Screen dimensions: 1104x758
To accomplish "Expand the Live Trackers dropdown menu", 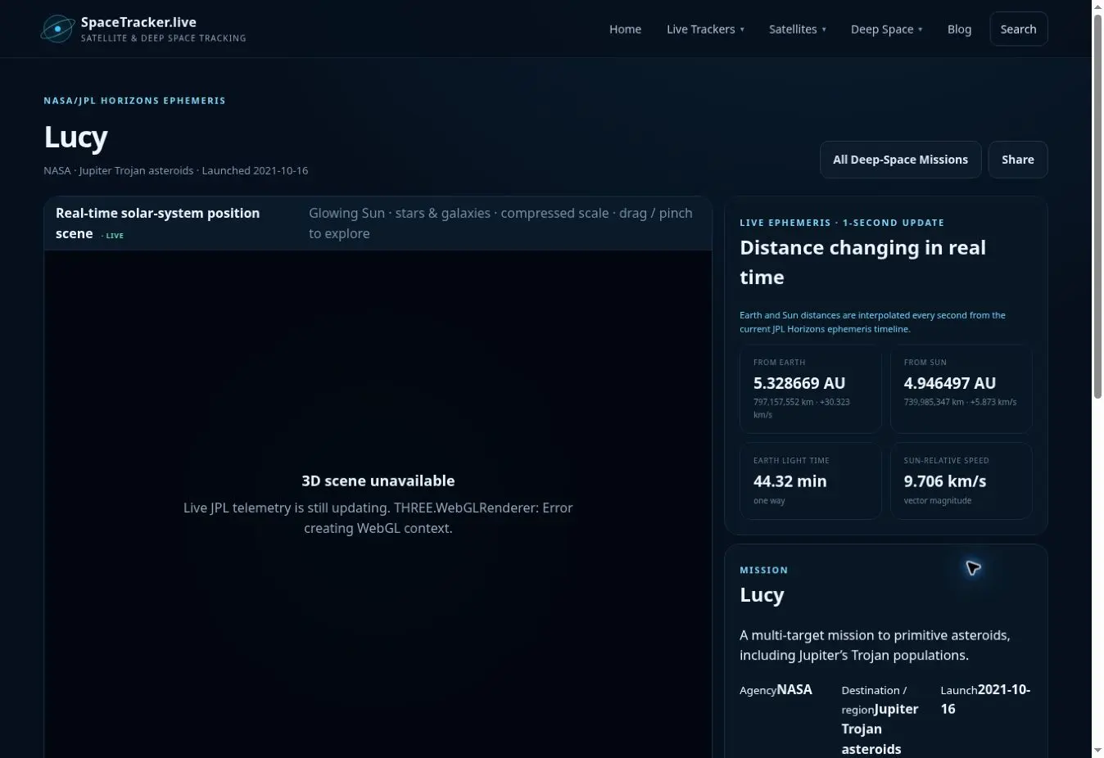I will (x=705, y=29).
